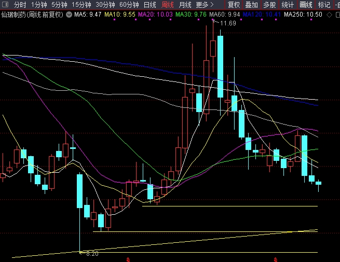Viewport: 340px width, 262px height.
Task: Click the blue MA120: 10.41 label
Action: (262, 15)
